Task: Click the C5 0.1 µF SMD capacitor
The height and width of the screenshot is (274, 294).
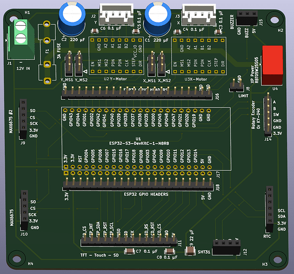Action: (x=135, y=31)
